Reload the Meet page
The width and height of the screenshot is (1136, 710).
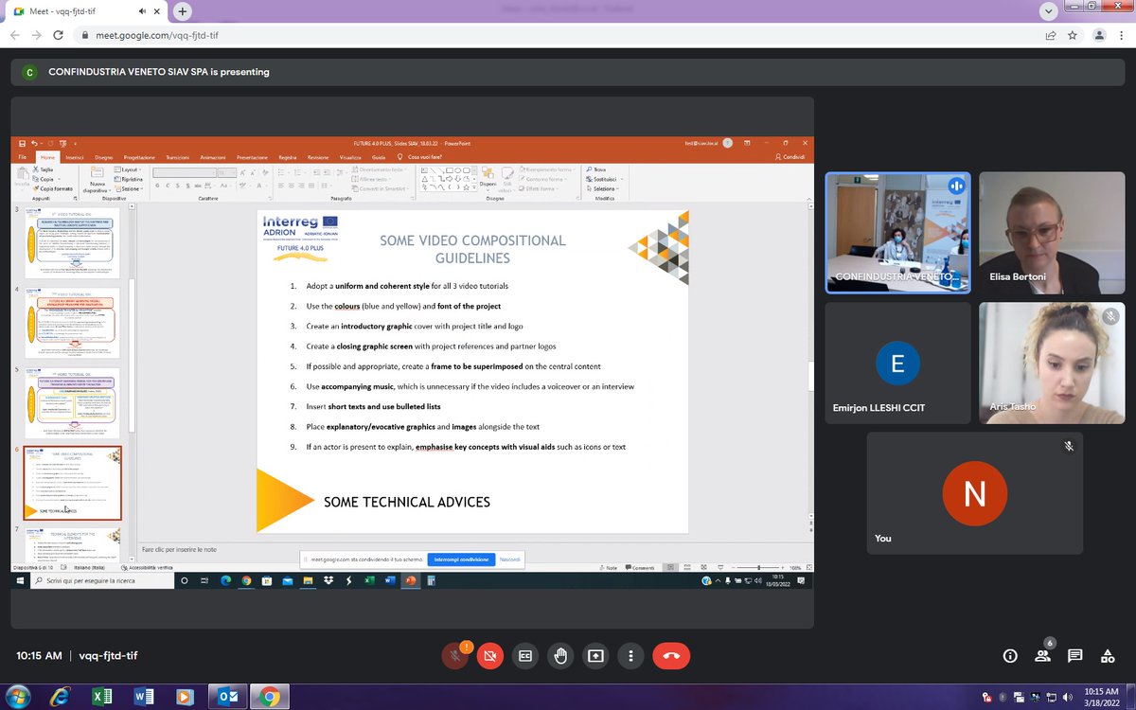pos(59,35)
